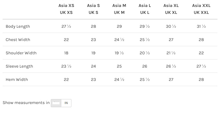Click the 'Show measurements in' label
The image size is (218, 117).
(26, 103)
